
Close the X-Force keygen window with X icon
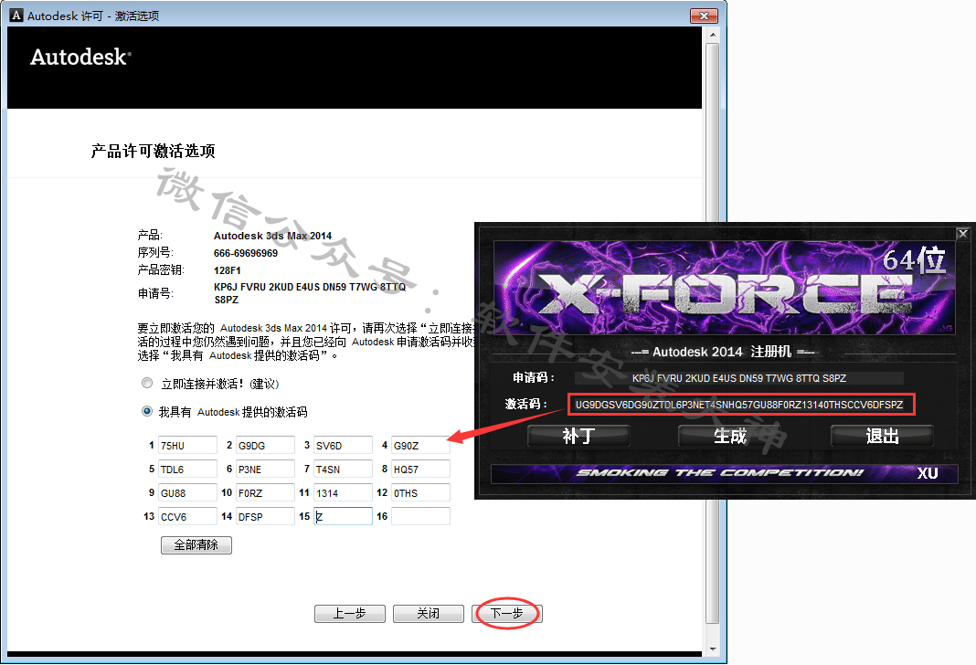[963, 234]
